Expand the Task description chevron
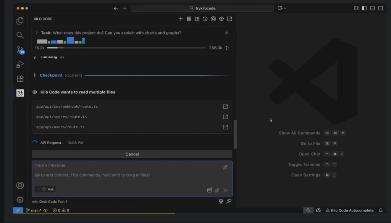This screenshot has width=391, height=223. pos(37,33)
